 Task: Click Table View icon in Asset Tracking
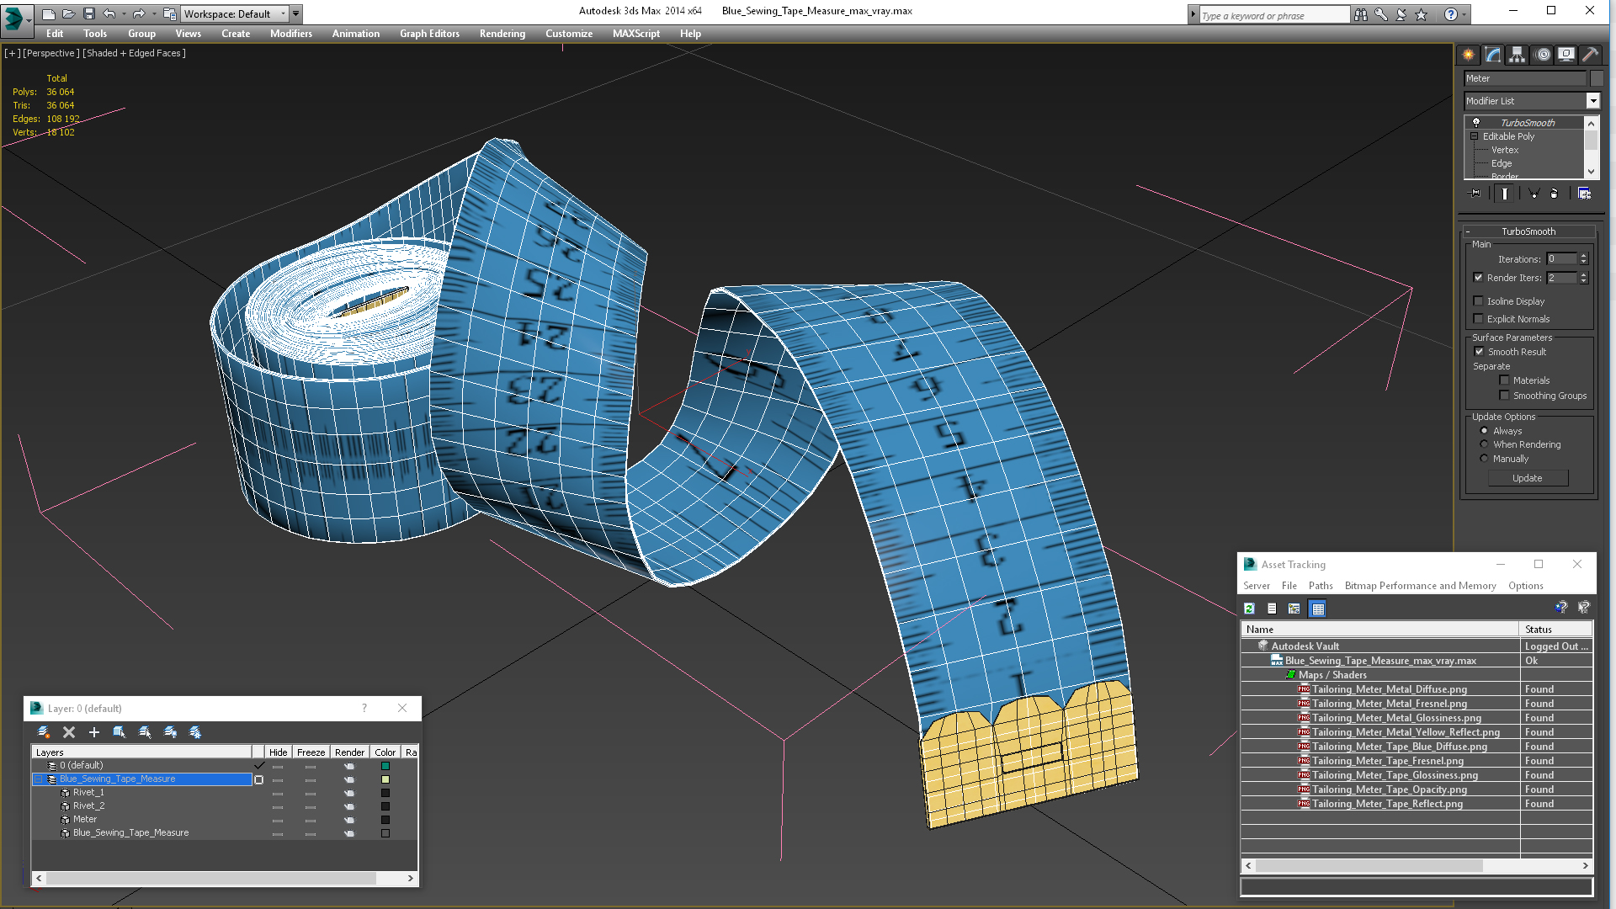pos(1318,609)
